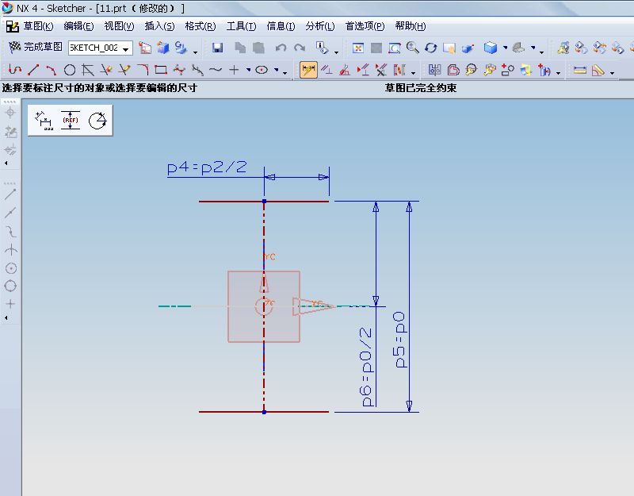Expand the dropdown next to Ellipse tool

point(277,70)
